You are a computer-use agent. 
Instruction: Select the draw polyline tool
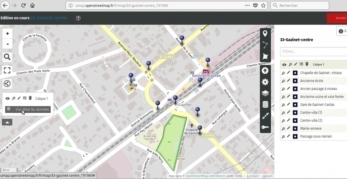pyautogui.click(x=265, y=45)
